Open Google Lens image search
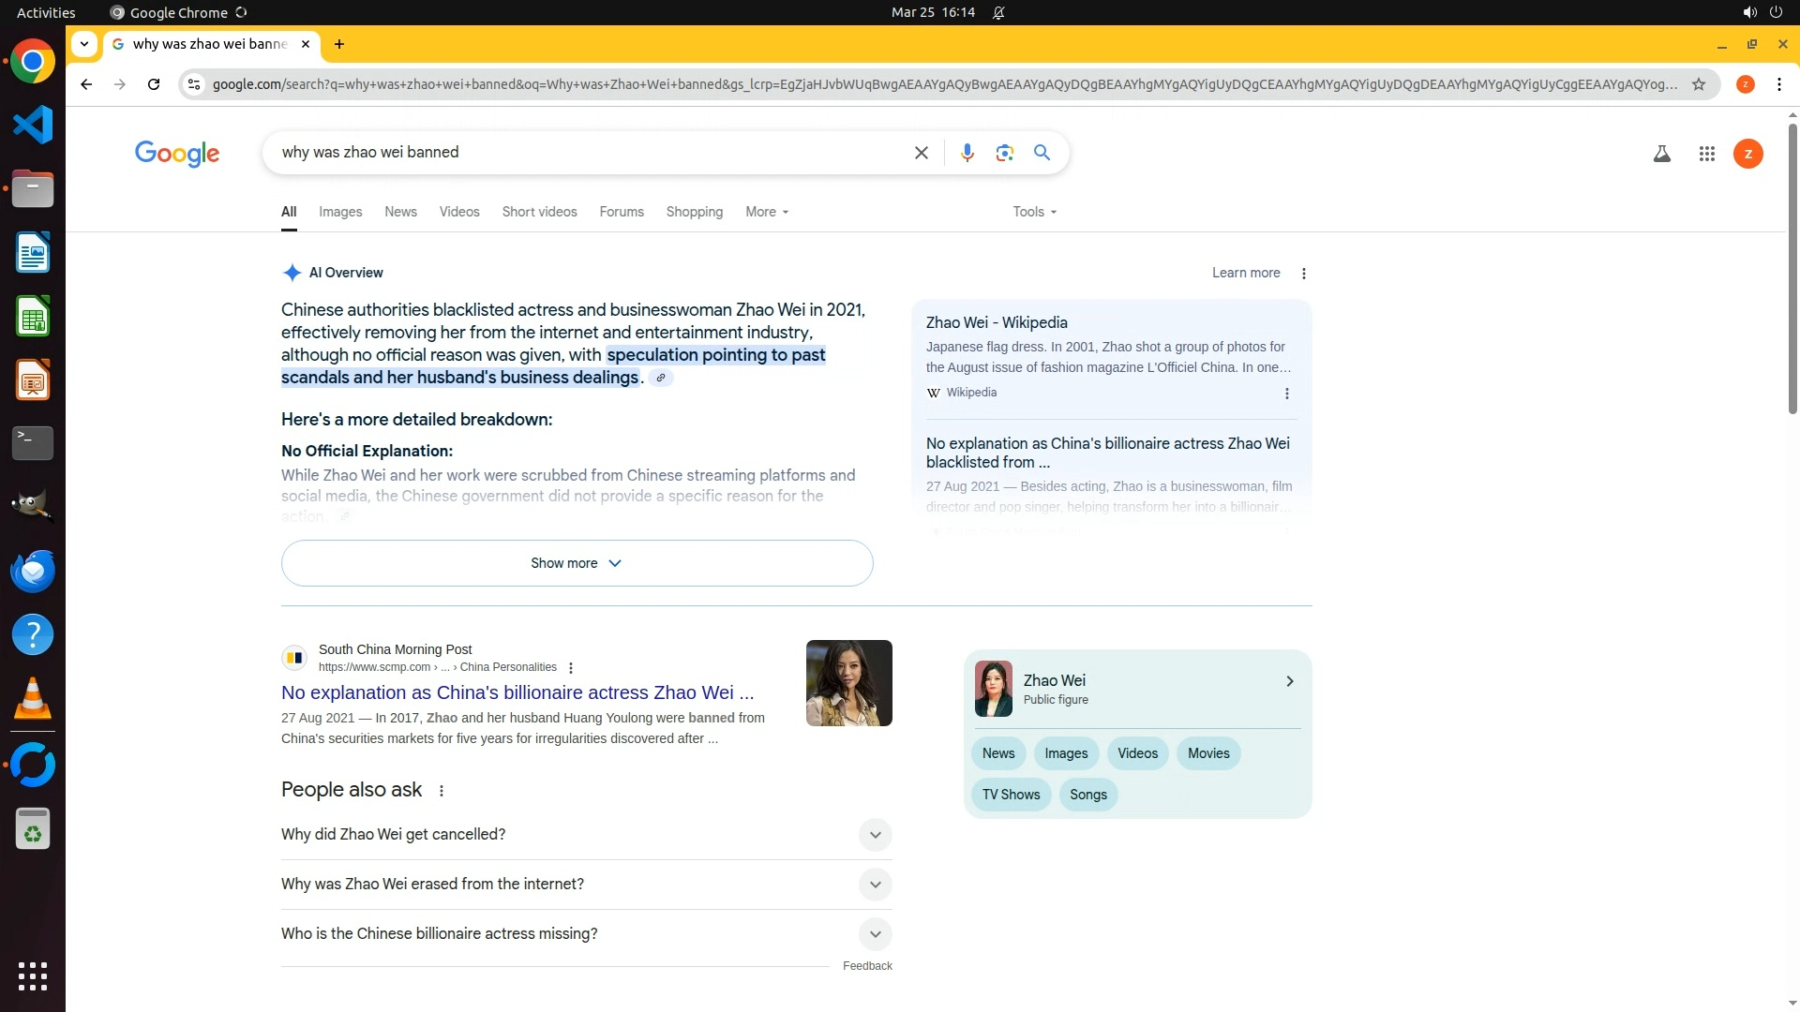Viewport: 1800px width, 1012px height. point(1004,153)
